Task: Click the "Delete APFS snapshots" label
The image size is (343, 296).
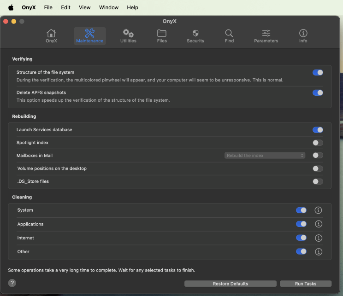Action: pyautogui.click(x=41, y=93)
